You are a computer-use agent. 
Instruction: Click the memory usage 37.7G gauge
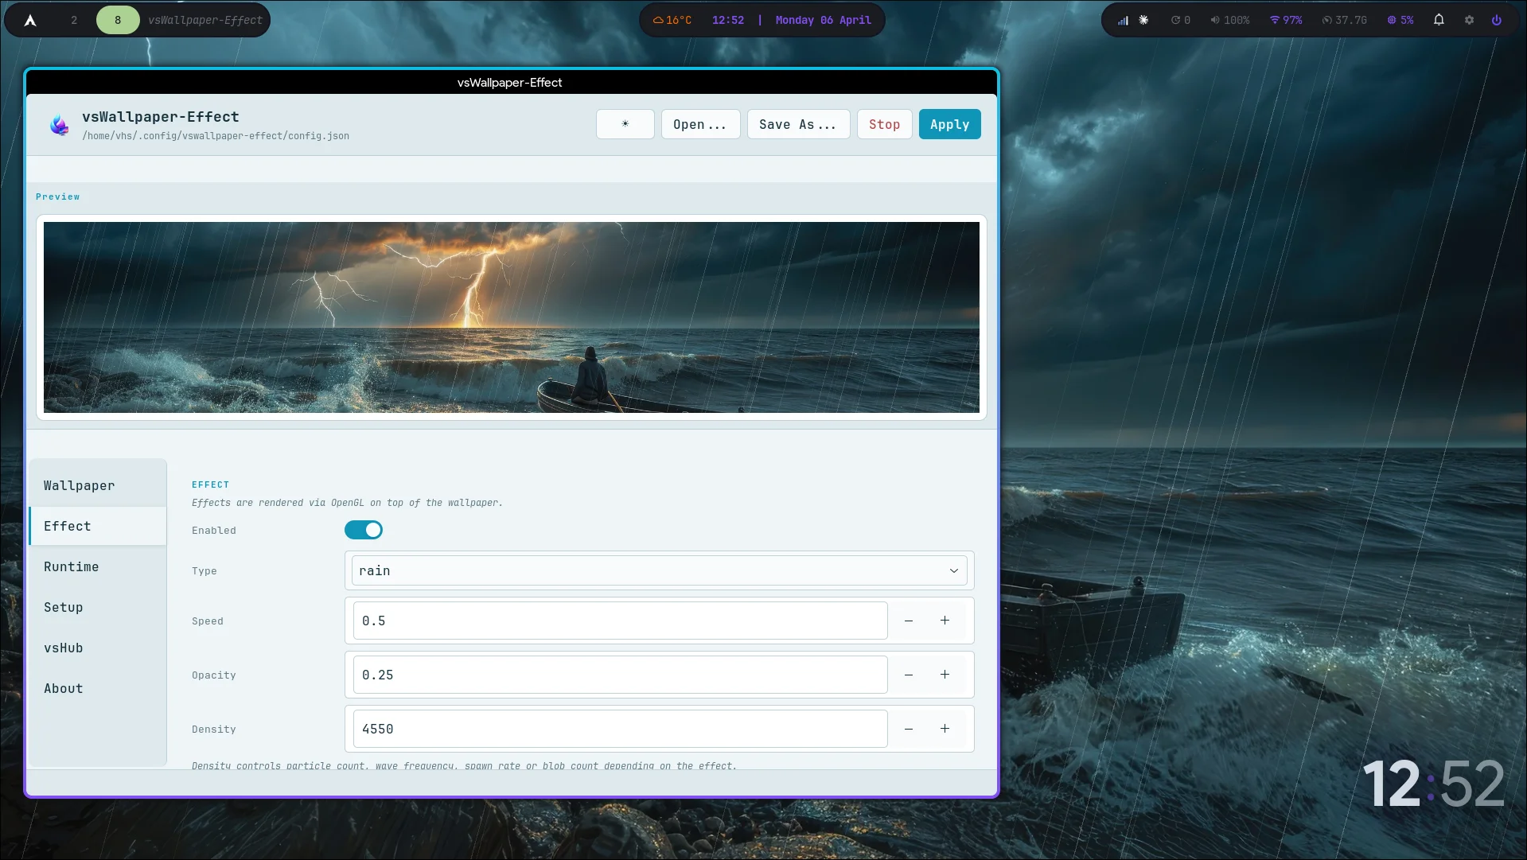(1345, 20)
